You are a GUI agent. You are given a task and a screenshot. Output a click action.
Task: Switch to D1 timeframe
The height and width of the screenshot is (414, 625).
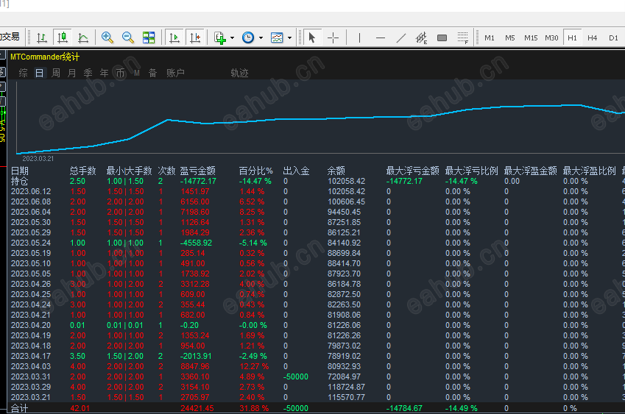click(613, 38)
